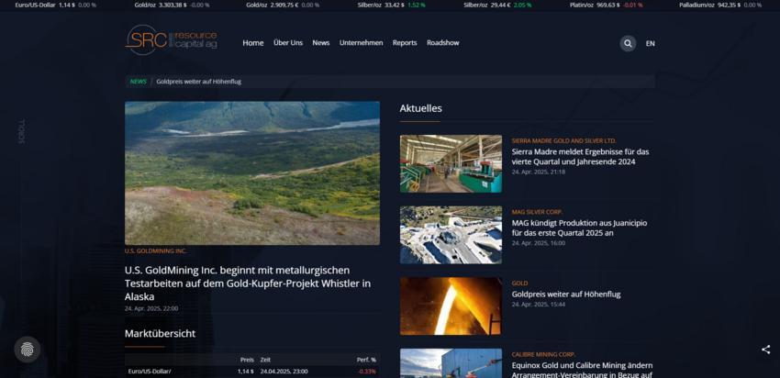Viewport: 780px width, 378px height.
Task: Click the Platin/oz ticker entry
Action: click(606, 5)
